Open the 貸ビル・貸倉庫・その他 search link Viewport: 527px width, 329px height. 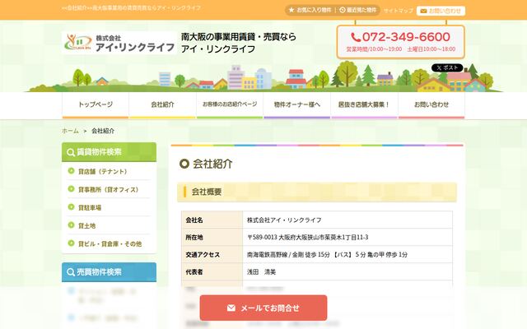pyautogui.click(x=110, y=243)
